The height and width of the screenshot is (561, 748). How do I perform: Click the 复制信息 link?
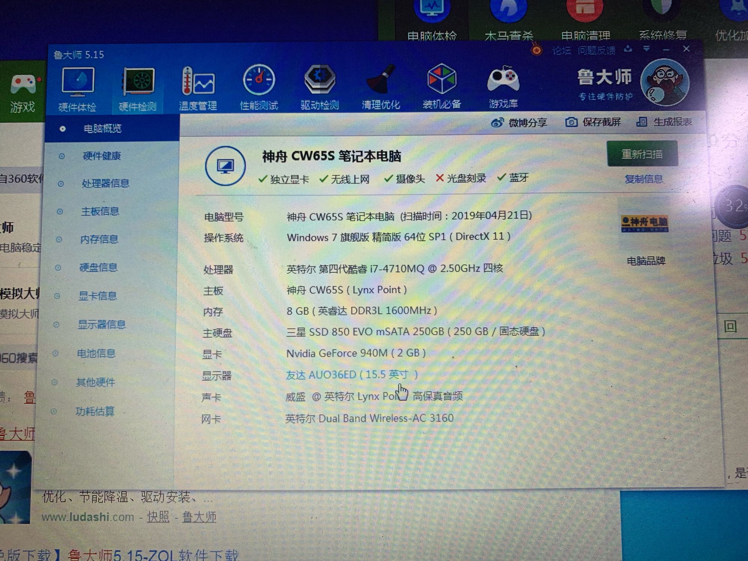click(x=643, y=179)
